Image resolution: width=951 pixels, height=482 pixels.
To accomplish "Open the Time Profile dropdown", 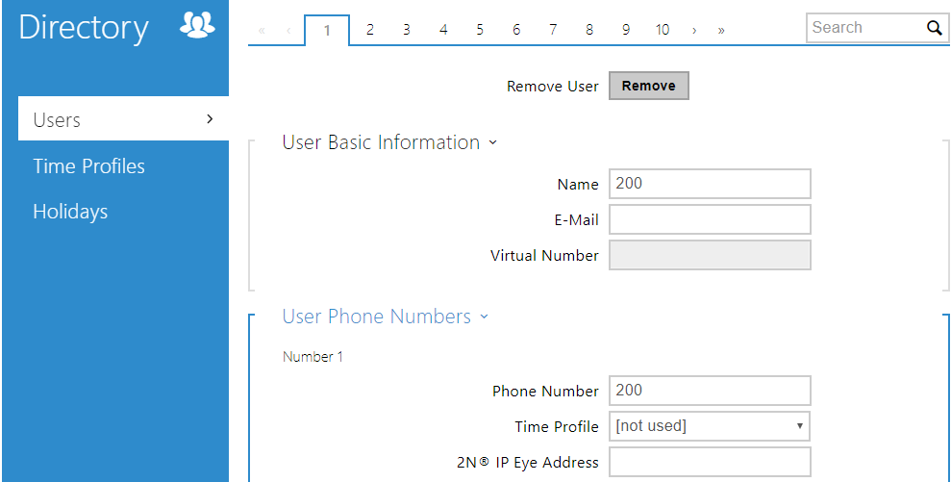I will click(710, 425).
